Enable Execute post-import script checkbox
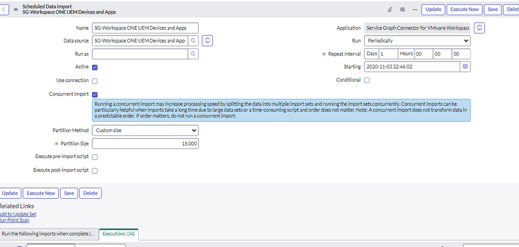This screenshot has height=247, width=519. (x=95, y=171)
